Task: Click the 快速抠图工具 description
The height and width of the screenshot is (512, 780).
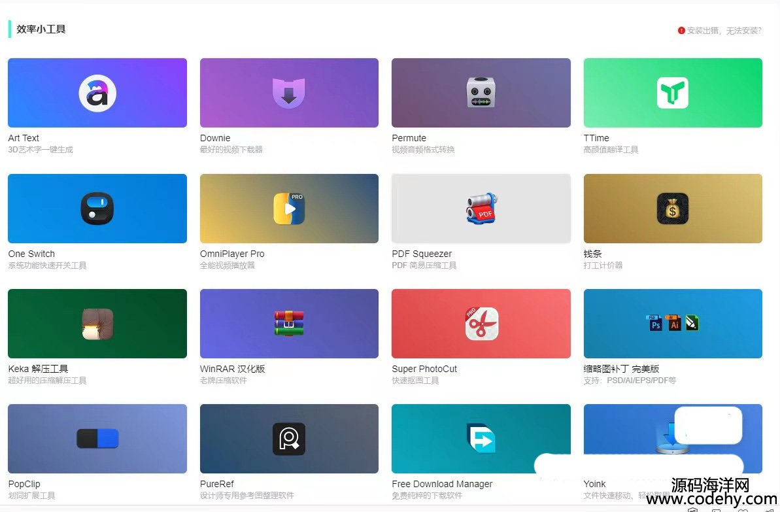Action: click(415, 381)
